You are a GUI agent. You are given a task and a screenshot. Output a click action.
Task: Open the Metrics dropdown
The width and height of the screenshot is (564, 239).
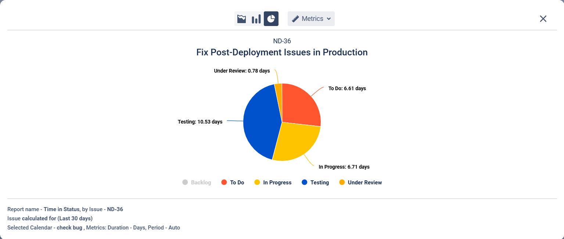tap(312, 19)
